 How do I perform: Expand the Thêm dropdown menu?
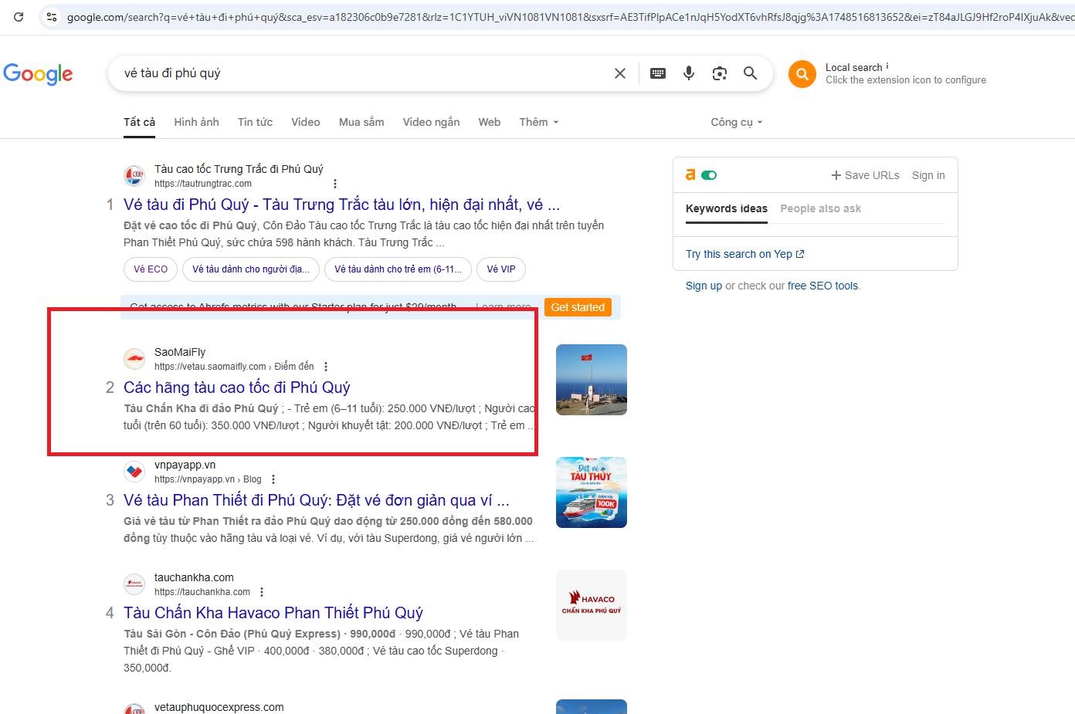(x=539, y=122)
